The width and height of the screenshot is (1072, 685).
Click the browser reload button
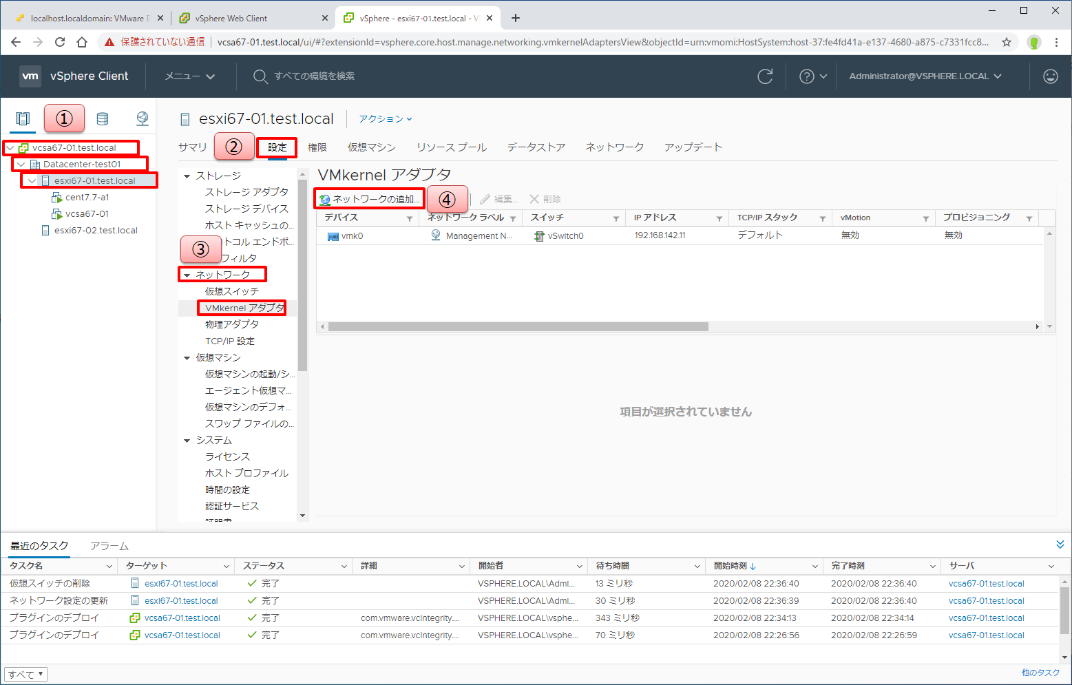click(x=60, y=42)
